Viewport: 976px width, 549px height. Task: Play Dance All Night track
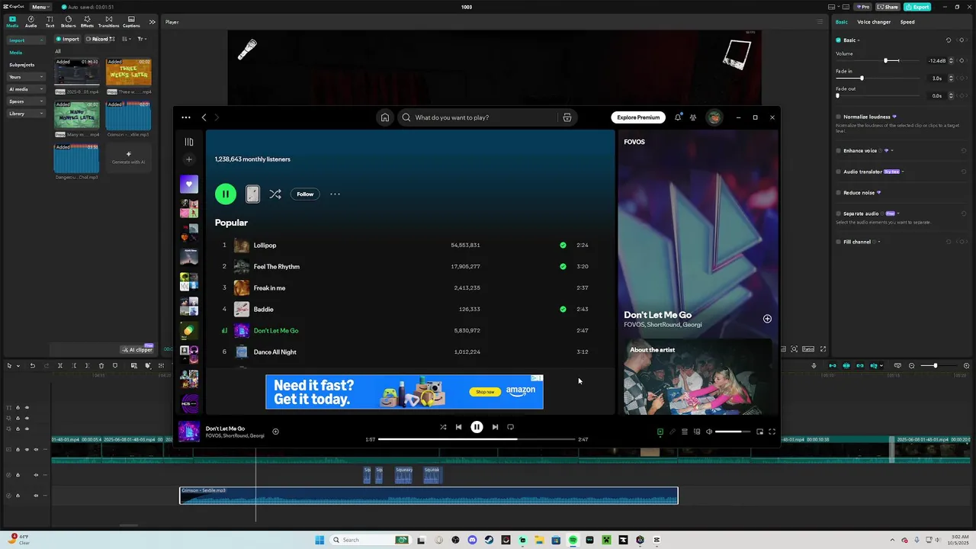tap(412, 352)
